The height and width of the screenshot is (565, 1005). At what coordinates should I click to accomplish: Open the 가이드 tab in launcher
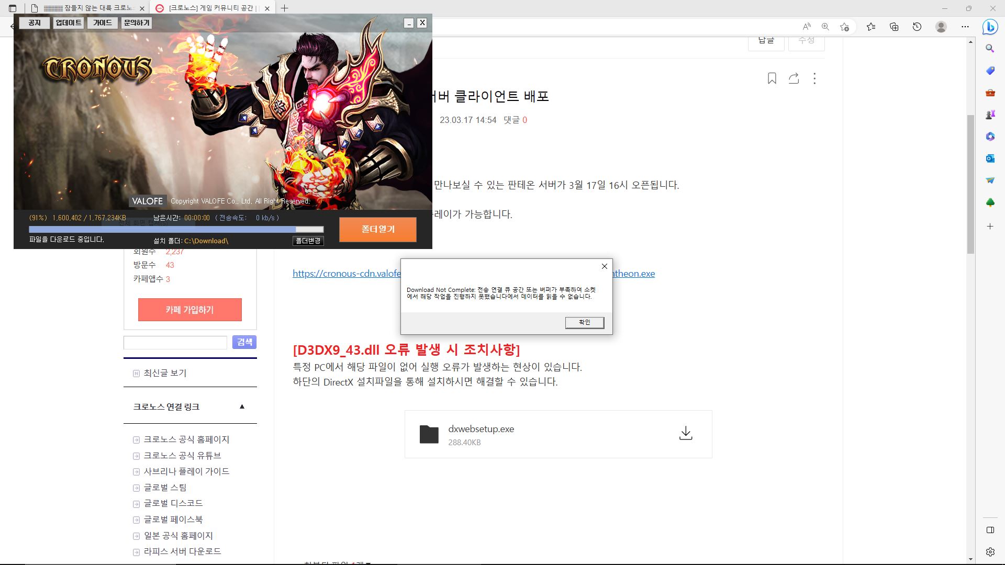coord(103,23)
